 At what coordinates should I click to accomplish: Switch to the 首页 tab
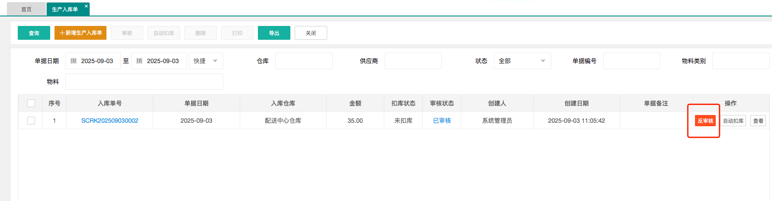(x=26, y=9)
